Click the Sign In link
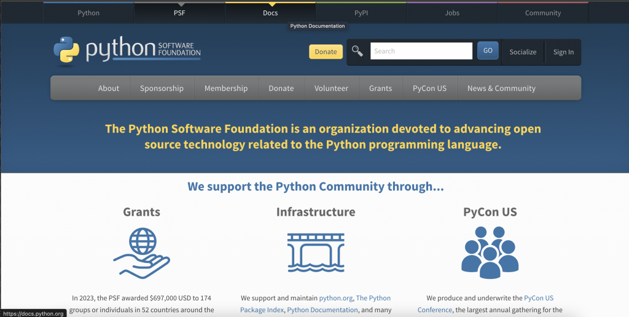 (x=563, y=52)
